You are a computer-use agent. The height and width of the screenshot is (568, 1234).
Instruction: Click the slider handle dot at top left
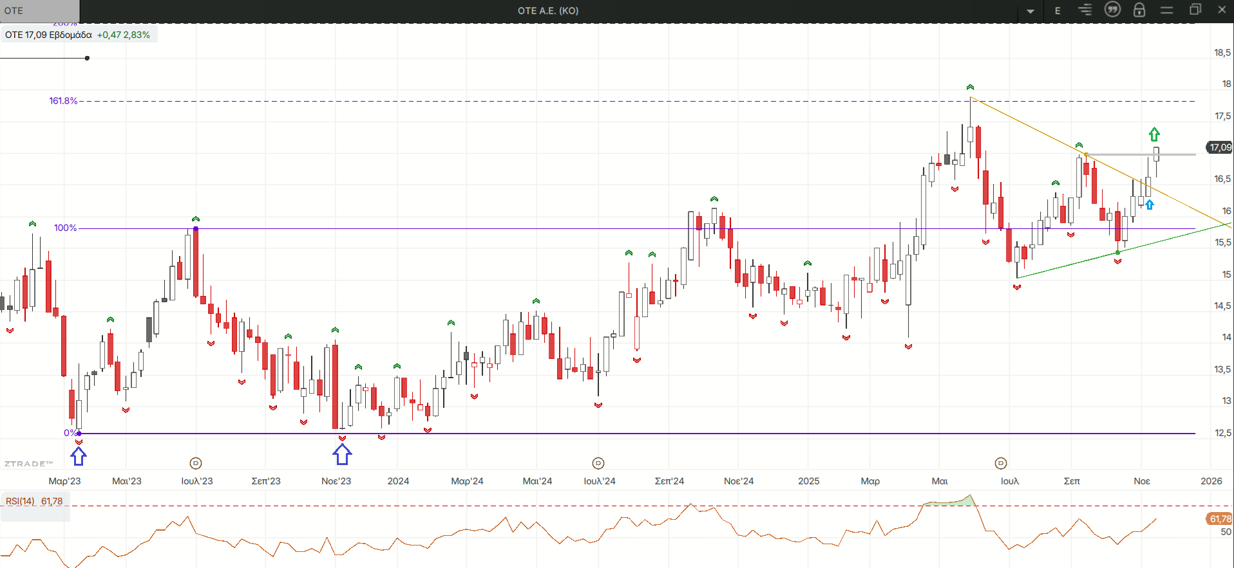point(87,58)
